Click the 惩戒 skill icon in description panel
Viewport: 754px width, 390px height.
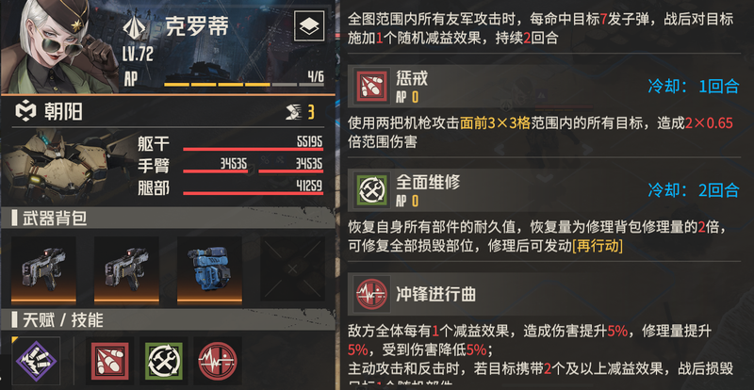pos(370,87)
